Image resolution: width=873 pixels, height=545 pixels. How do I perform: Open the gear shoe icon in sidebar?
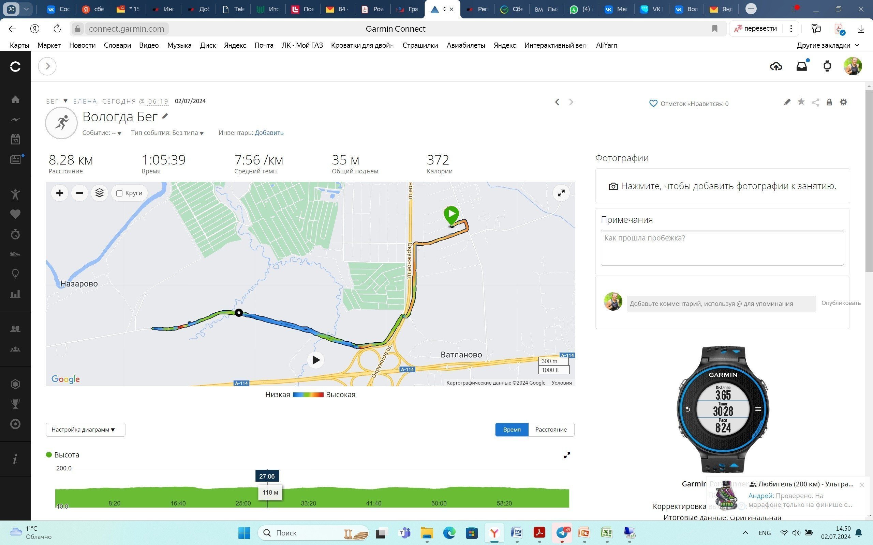15,254
